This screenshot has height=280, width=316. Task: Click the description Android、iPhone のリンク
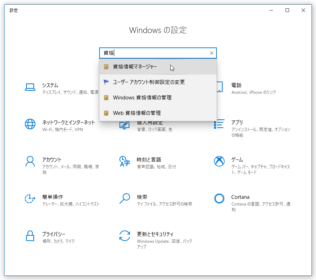point(254,92)
